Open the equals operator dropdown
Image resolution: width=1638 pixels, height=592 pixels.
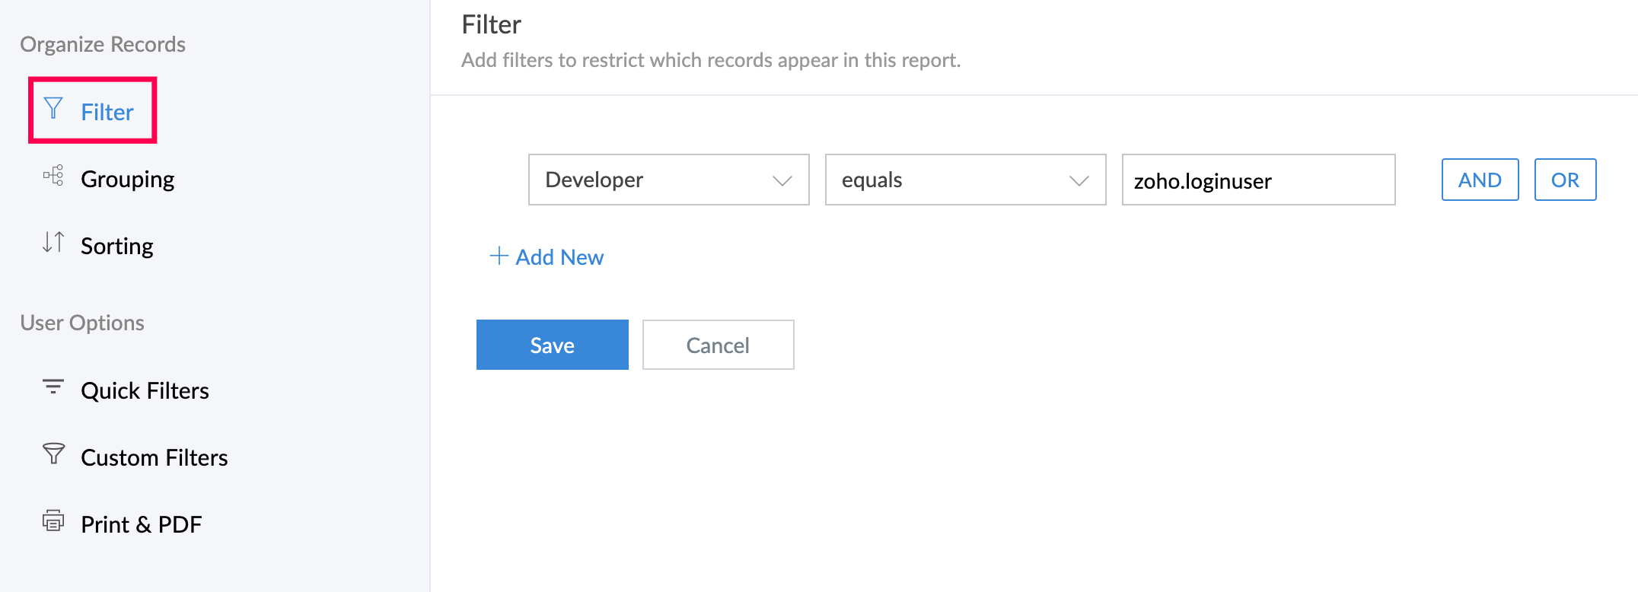951,180
